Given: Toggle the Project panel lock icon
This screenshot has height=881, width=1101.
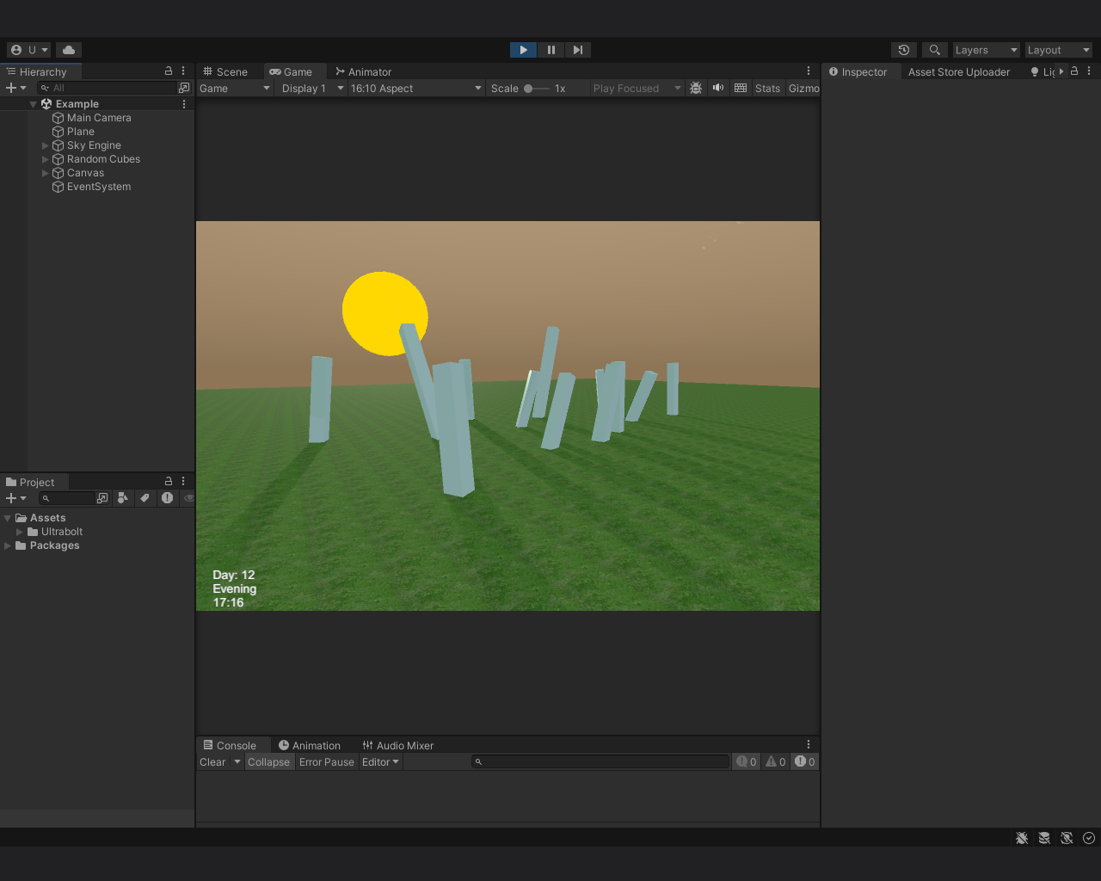Looking at the screenshot, I should click(169, 481).
